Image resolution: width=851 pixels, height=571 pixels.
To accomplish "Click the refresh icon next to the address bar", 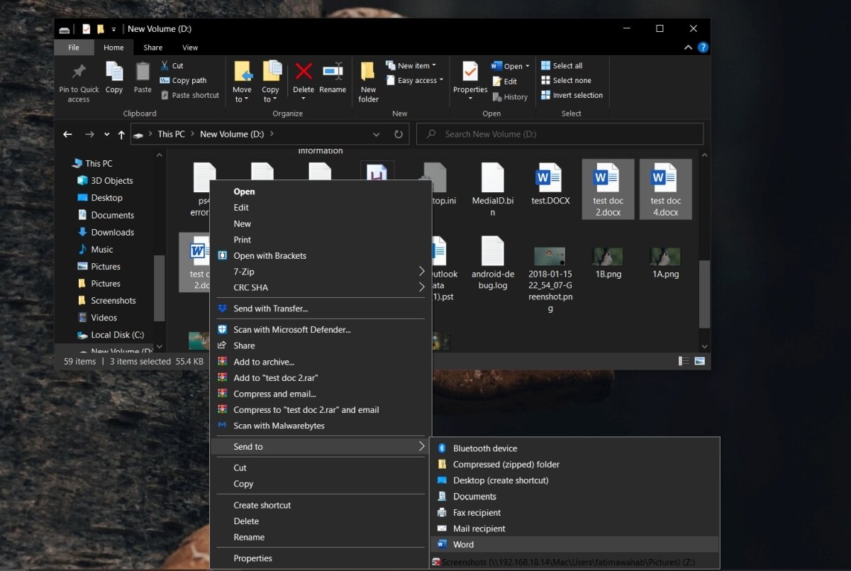I will [398, 134].
